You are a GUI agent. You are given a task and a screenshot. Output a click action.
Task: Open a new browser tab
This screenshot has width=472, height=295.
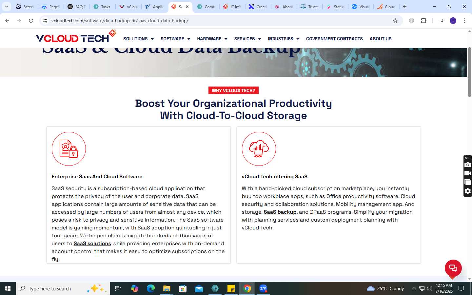tap(405, 7)
